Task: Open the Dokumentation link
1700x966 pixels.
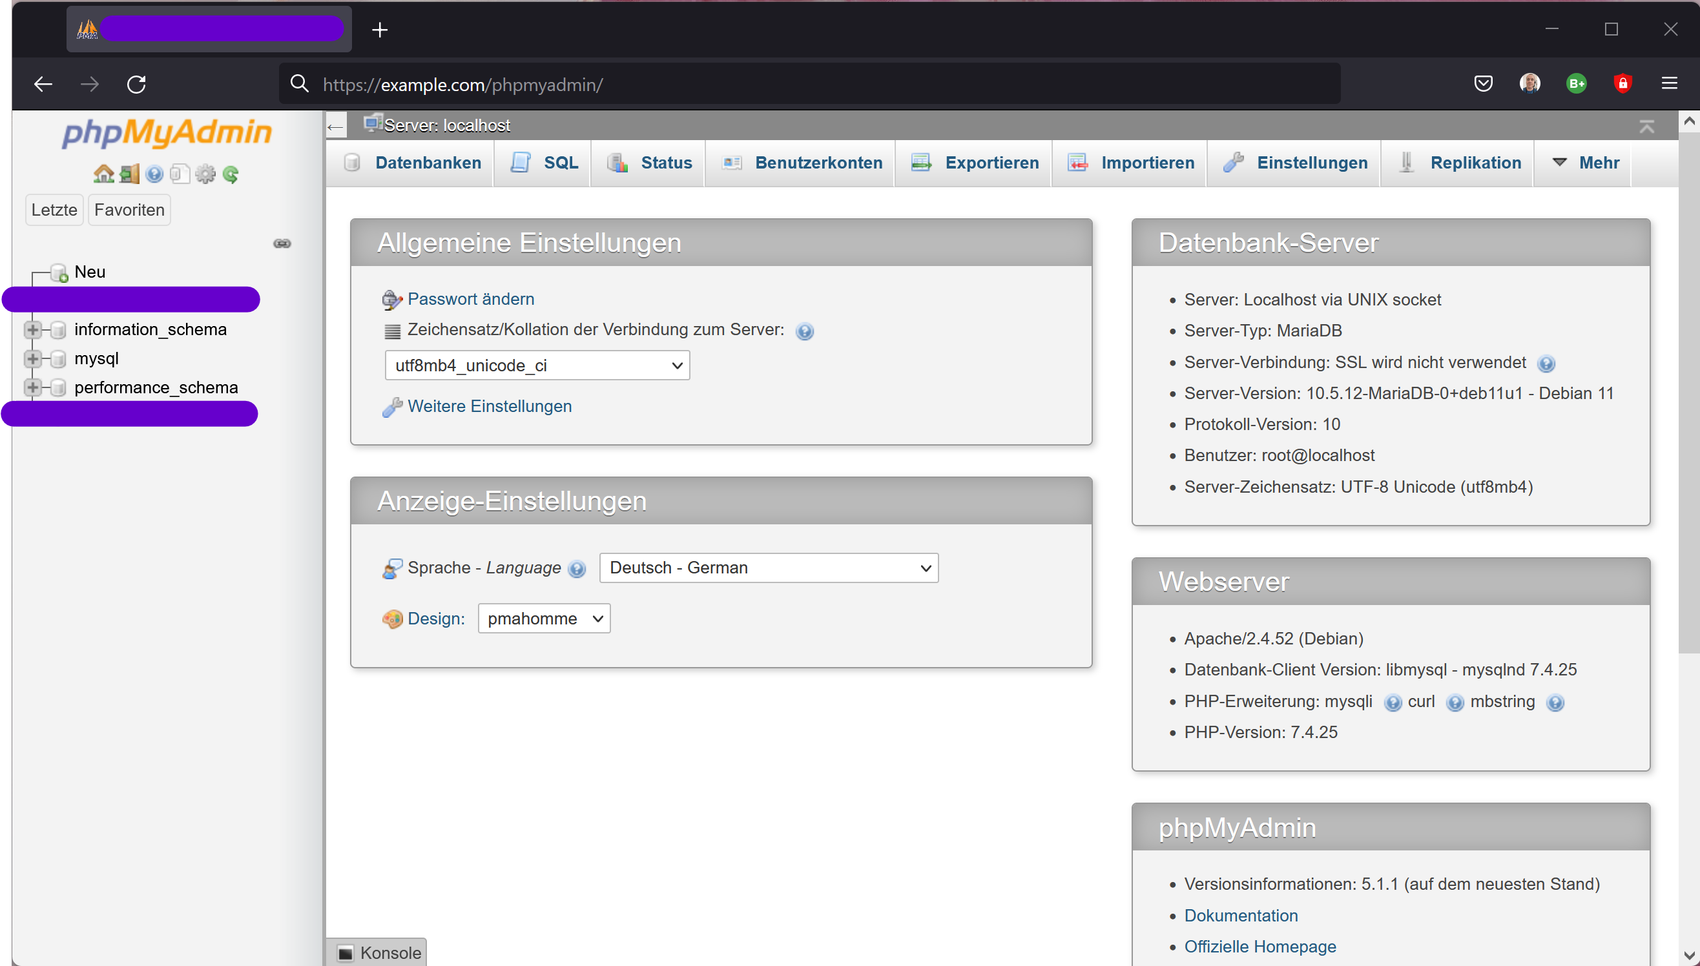Action: coord(1241,916)
